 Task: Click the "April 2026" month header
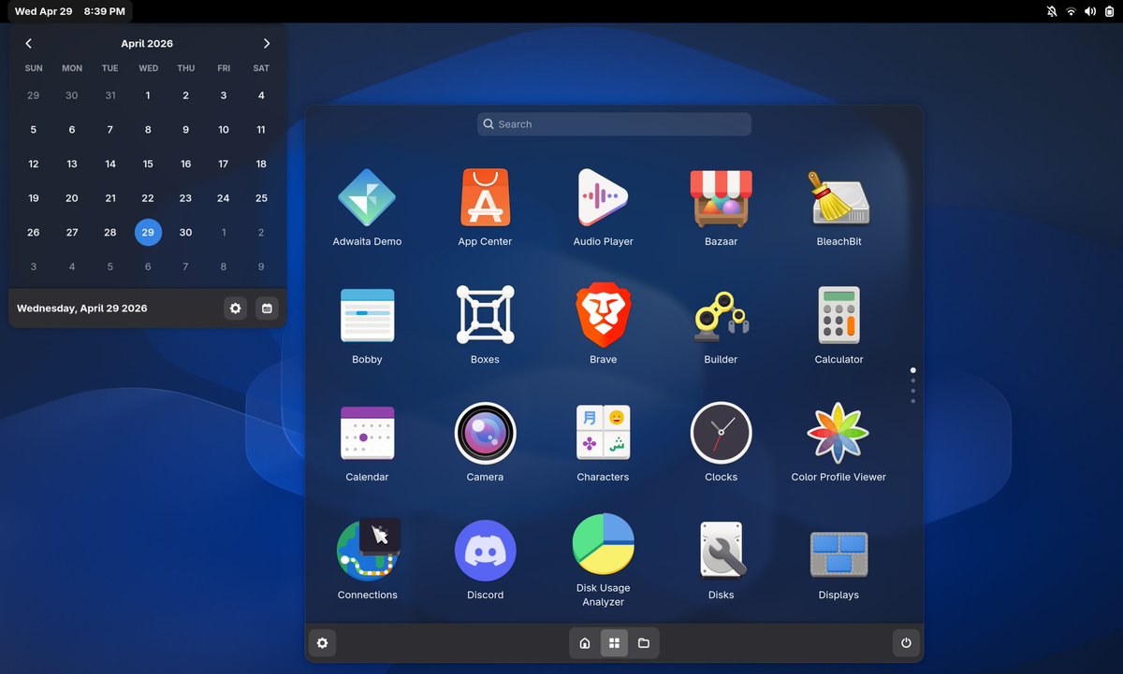coord(147,43)
